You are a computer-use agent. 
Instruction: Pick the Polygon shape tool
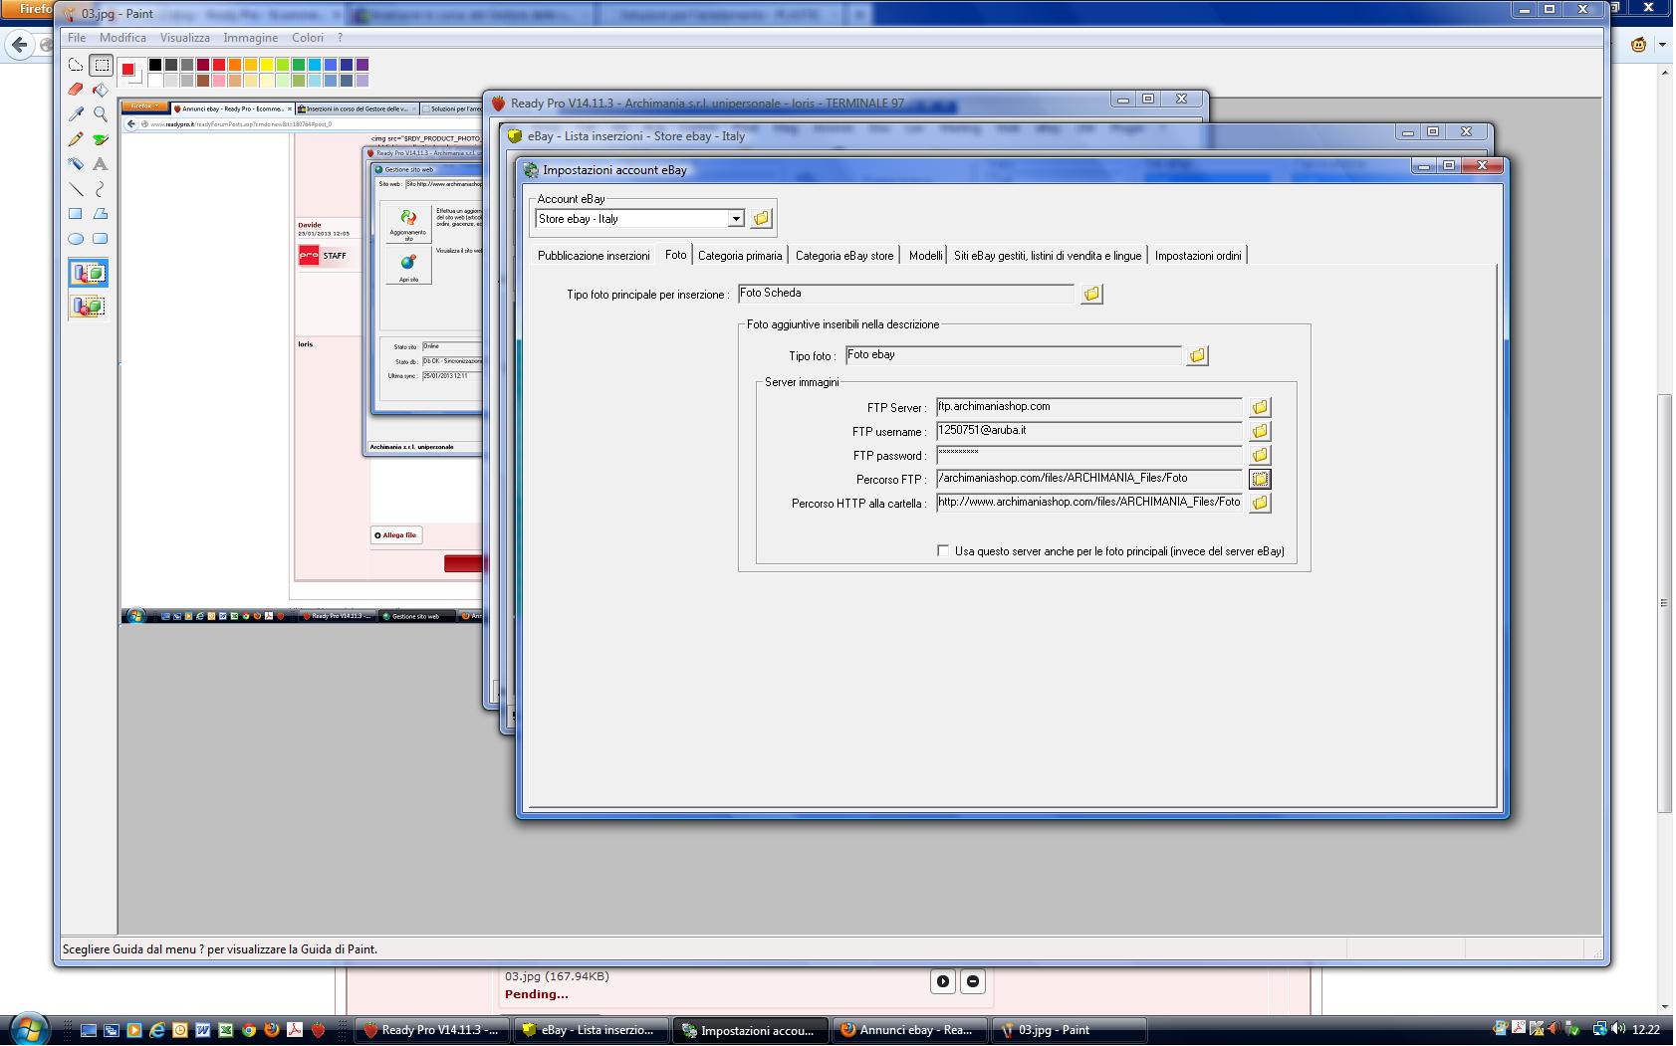pyautogui.click(x=101, y=214)
